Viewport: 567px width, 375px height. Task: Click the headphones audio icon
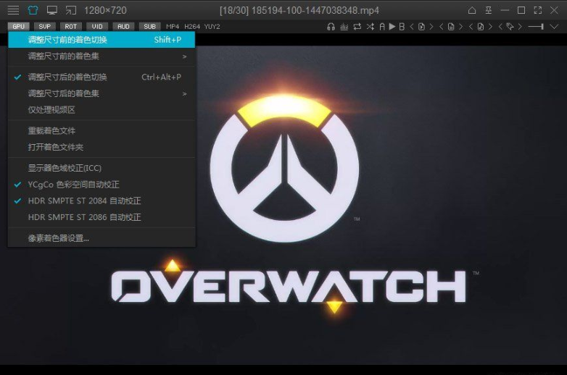click(331, 27)
